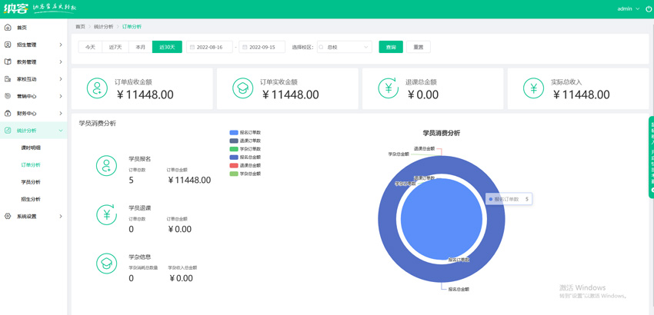This screenshot has width=654, height=315.
Task: Click 首页 label in sidebar
Action: (22, 28)
